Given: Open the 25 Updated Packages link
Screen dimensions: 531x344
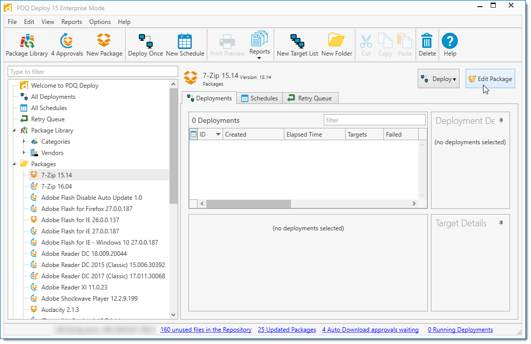Looking at the screenshot, I should [x=287, y=329].
